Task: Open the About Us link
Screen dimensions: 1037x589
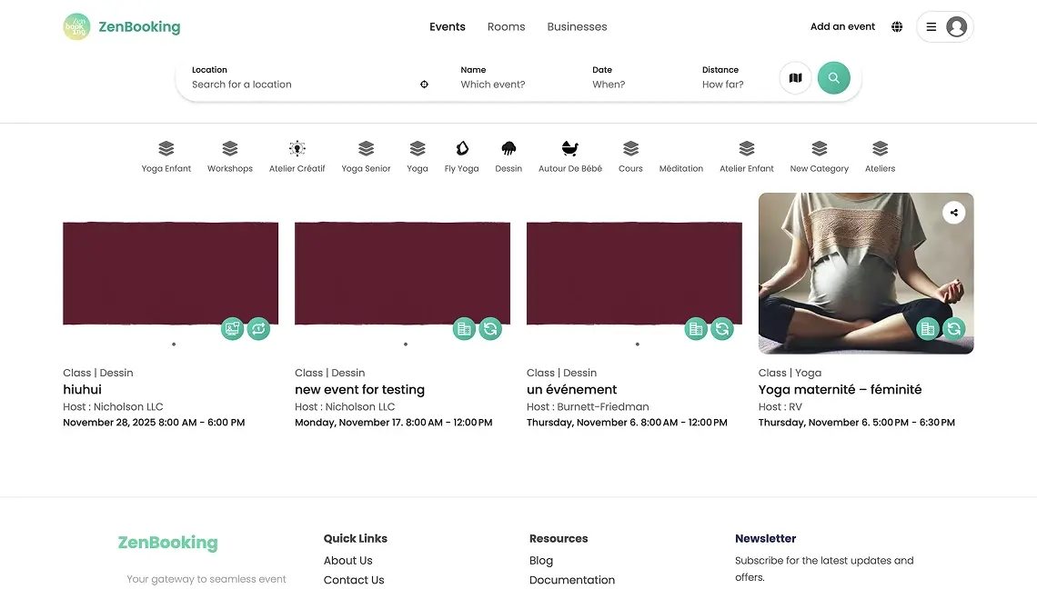Action: [x=347, y=561]
